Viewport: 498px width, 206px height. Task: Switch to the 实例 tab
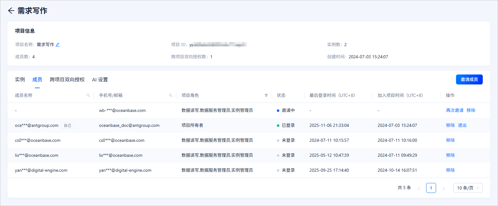(x=20, y=79)
